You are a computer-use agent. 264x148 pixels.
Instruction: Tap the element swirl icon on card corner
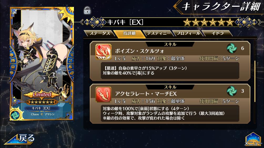click(16, 115)
